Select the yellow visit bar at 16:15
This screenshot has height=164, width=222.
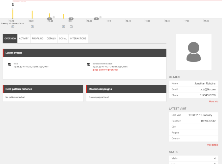[x=13, y=14]
